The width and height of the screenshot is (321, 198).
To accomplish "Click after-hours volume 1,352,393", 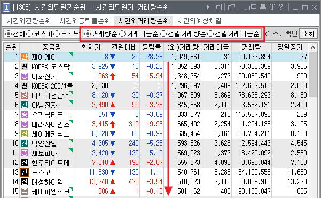I will pos(185,66).
